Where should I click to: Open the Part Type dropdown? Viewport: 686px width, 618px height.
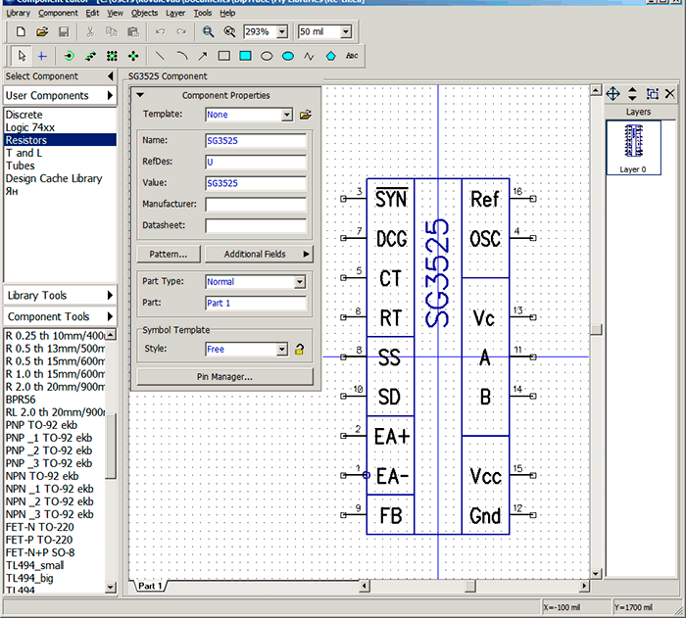[x=300, y=282]
